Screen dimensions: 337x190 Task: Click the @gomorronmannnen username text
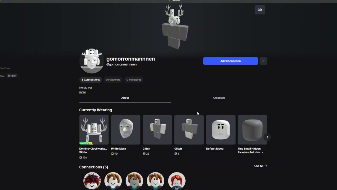pos(121,64)
